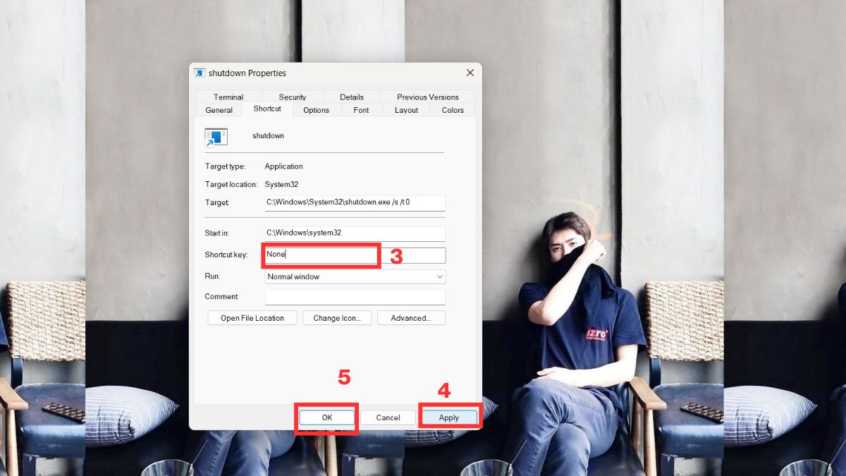Screen dimensions: 846x476
Task: Close the shutdown Properties dialog
Action: 470,73
